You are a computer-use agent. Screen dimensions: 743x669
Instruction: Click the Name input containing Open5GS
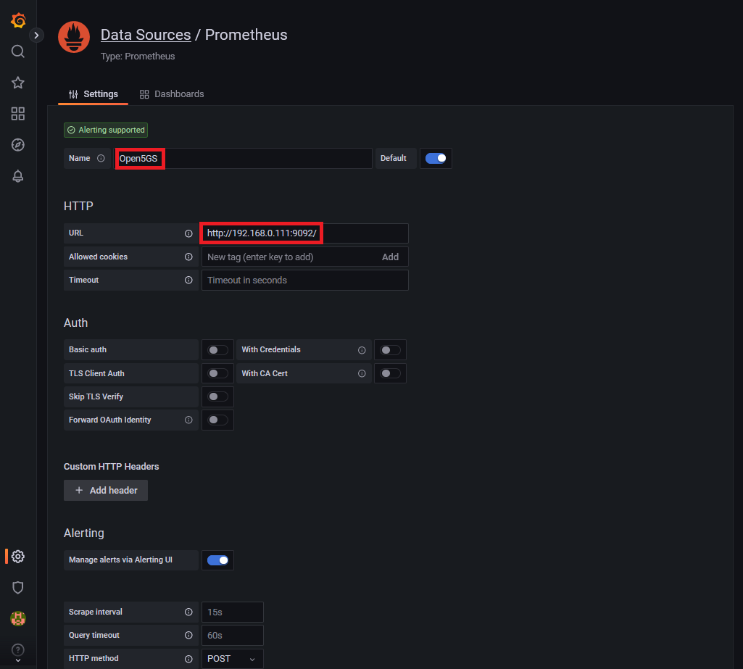(243, 158)
